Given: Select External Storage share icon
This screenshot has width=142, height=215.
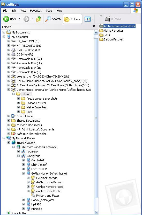Looking at the screenshot, I should click(x=33, y=178).
